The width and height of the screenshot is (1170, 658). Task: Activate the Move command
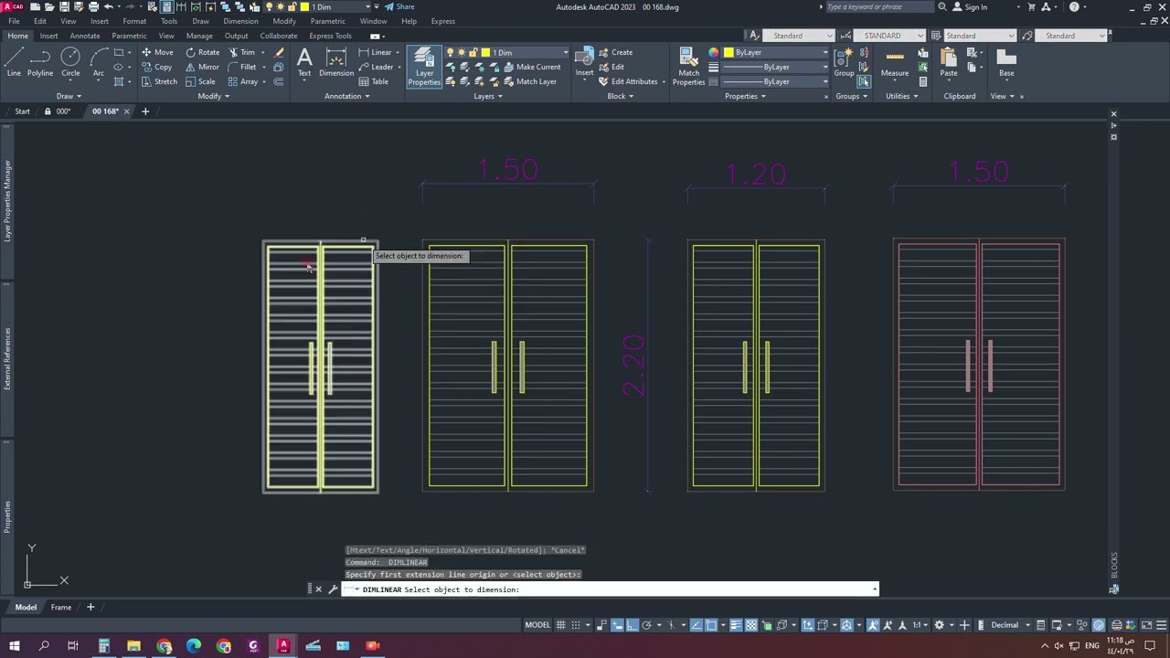157,52
